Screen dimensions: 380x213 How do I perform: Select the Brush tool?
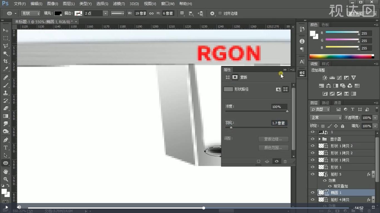(x=6, y=85)
